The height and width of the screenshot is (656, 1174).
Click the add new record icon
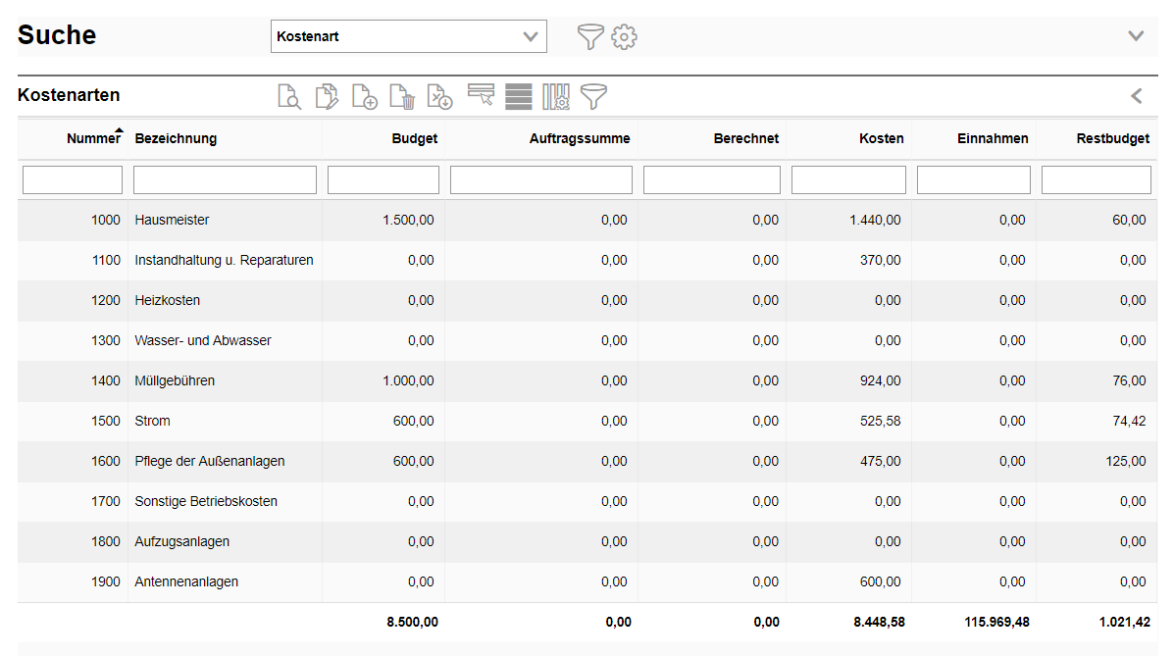(x=364, y=96)
